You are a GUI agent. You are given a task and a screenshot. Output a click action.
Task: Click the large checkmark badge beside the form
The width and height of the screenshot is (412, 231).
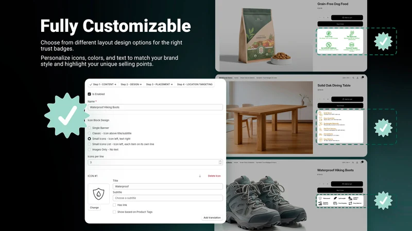pos(67,115)
